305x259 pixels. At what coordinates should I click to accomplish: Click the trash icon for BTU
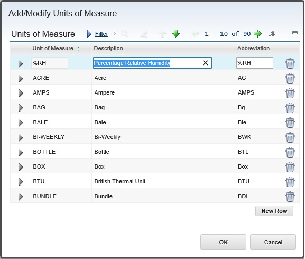click(290, 182)
